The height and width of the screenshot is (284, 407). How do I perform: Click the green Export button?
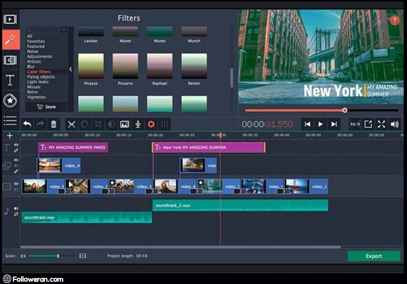pos(373,256)
